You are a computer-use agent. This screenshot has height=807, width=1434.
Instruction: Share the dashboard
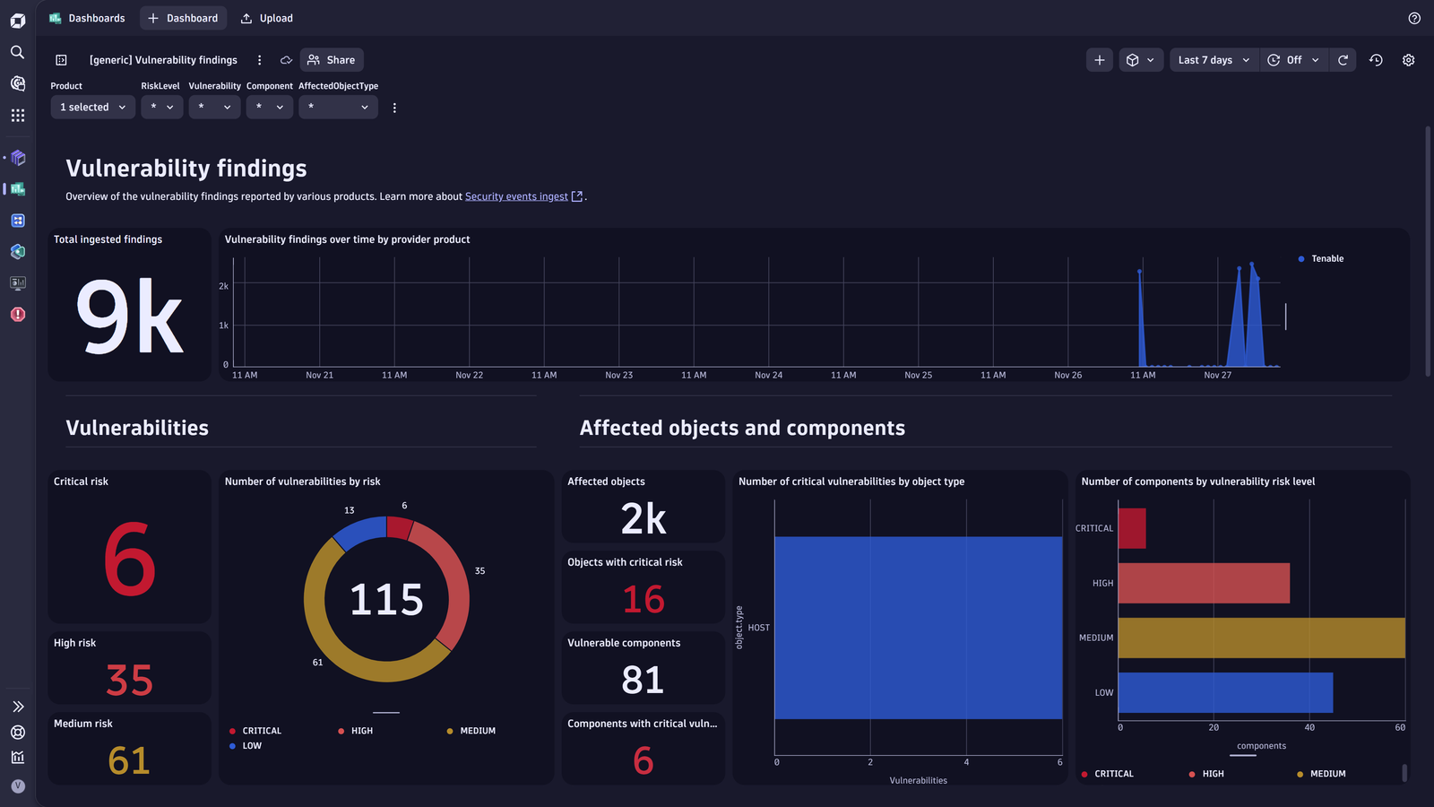[x=332, y=60]
